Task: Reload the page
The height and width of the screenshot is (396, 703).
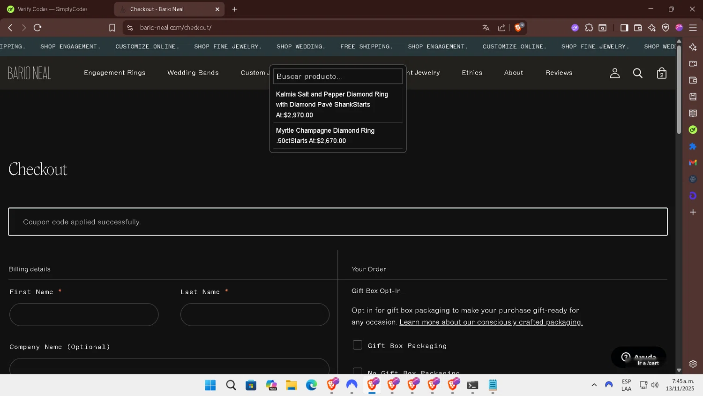Action: [37, 28]
